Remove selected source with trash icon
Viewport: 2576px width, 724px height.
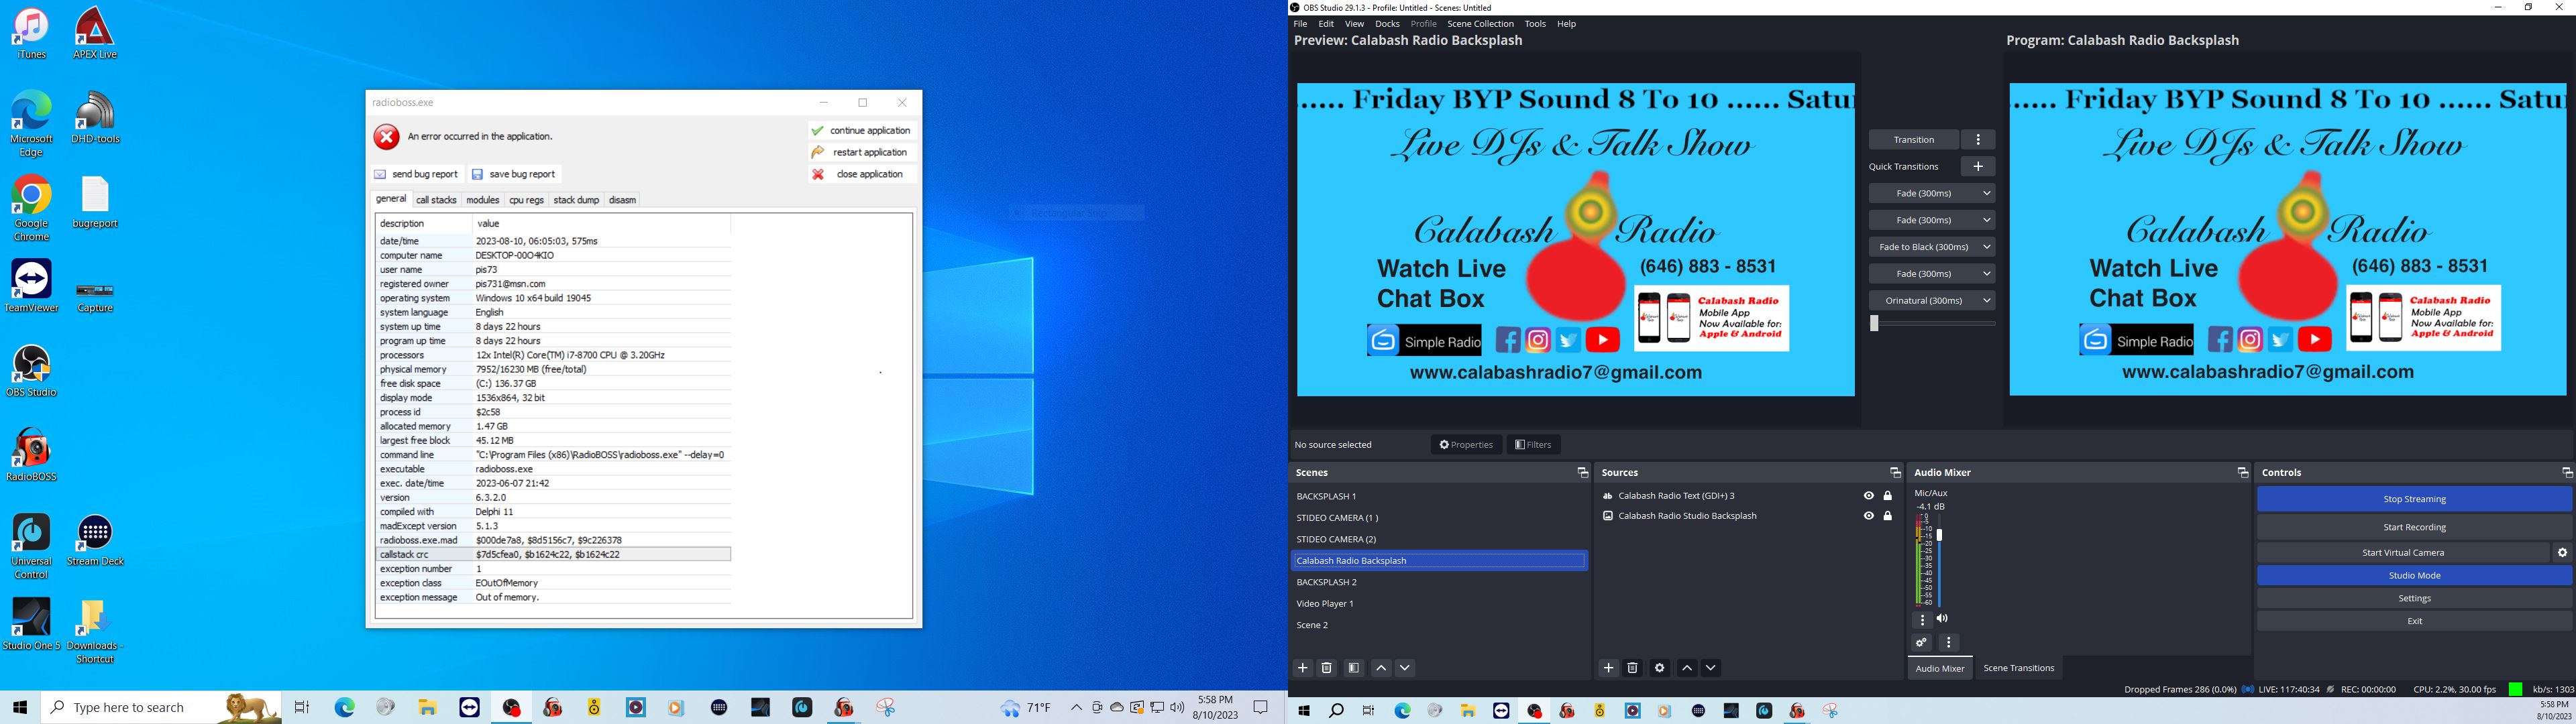pos(1632,668)
